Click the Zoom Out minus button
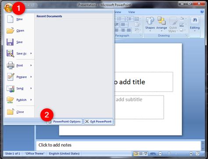 pyautogui.click(x=160, y=154)
